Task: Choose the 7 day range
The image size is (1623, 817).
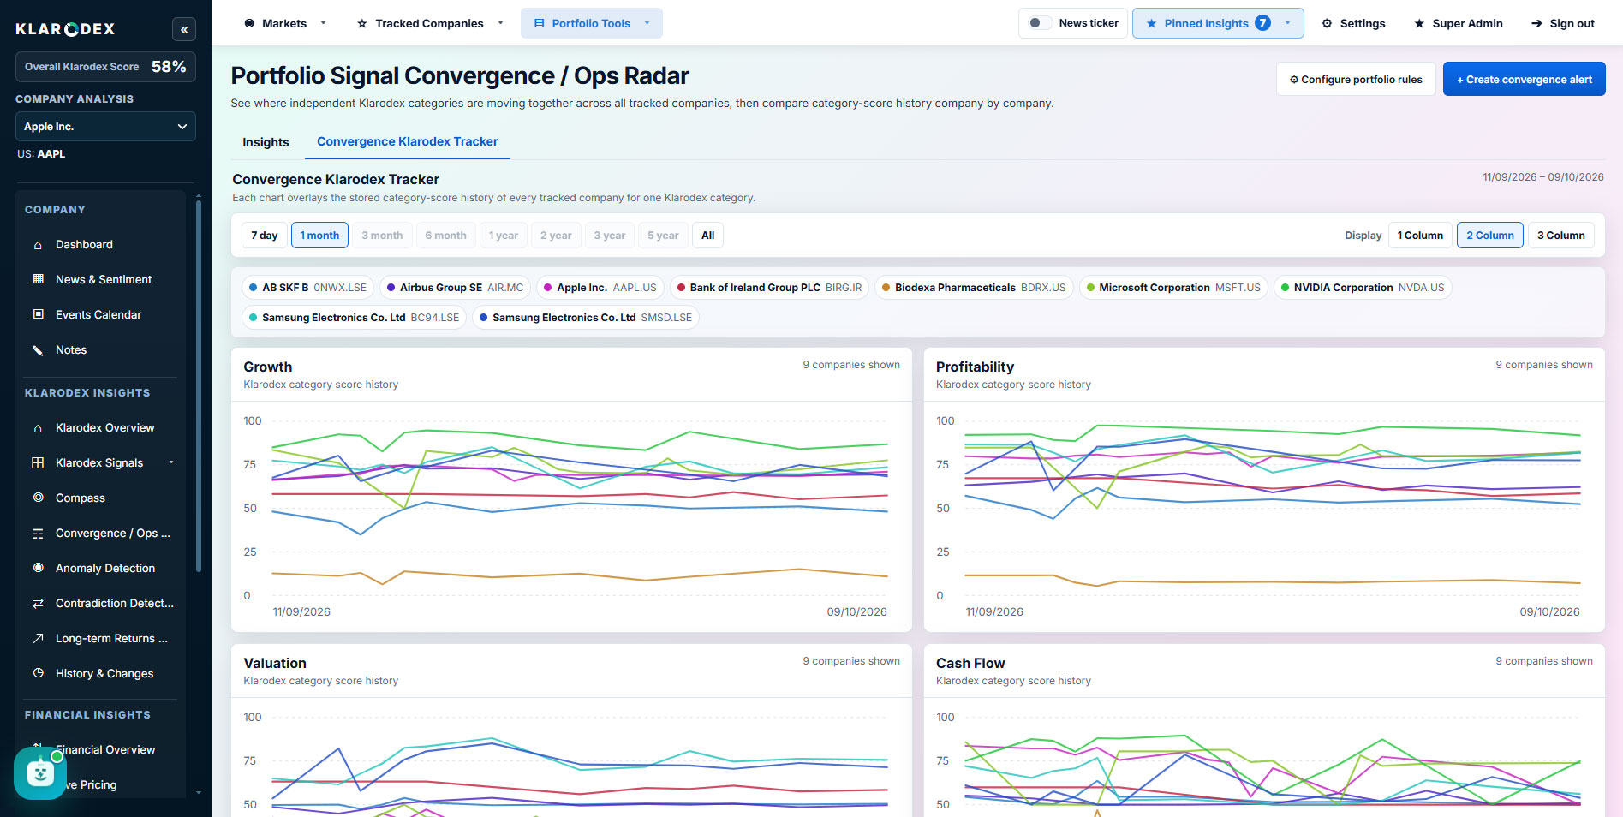Action: coord(264,236)
